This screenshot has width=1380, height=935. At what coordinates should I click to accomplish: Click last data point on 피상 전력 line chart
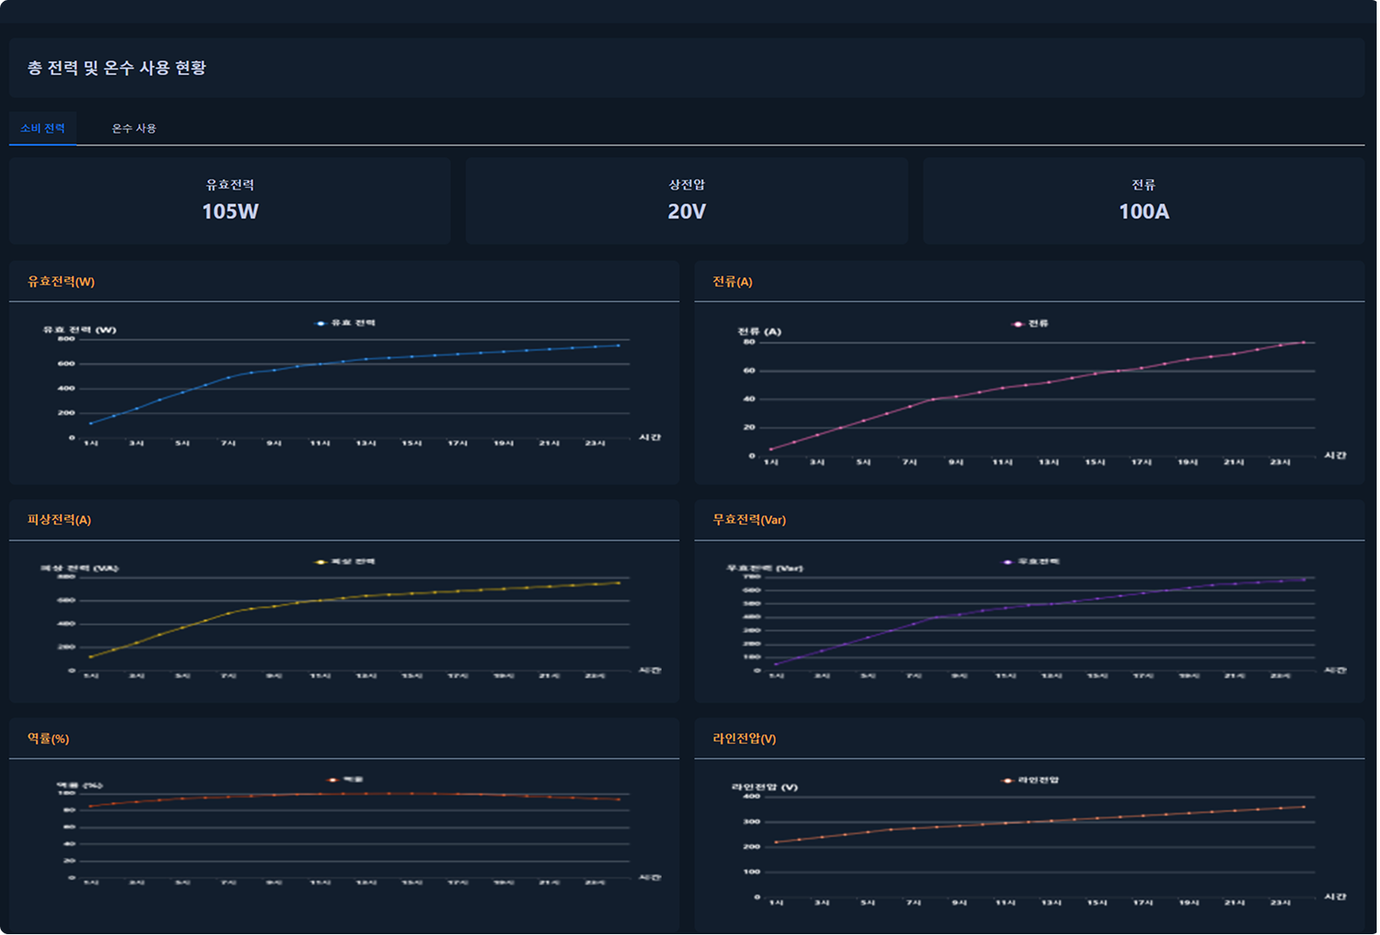pyautogui.click(x=618, y=583)
